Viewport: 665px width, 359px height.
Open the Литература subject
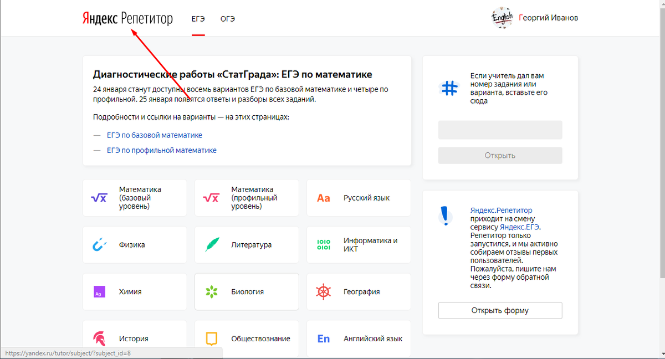[247, 244]
